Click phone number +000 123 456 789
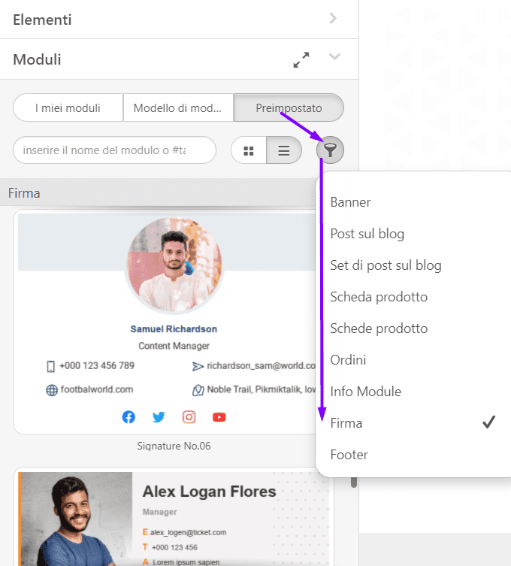This screenshot has width=511, height=566. [97, 365]
